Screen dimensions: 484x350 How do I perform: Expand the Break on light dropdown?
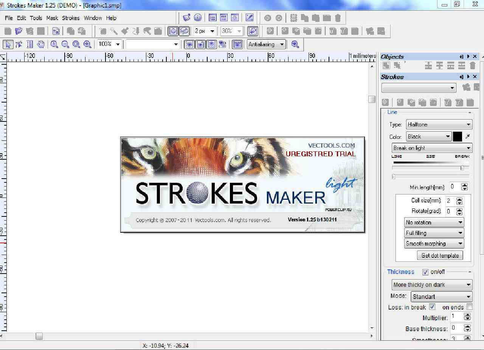432,148
